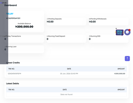Image resolution: width=133 pixels, height=103 pixels.
Task: Click the ₦200,000.00 credit amount cell
Action: tap(119, 74)
